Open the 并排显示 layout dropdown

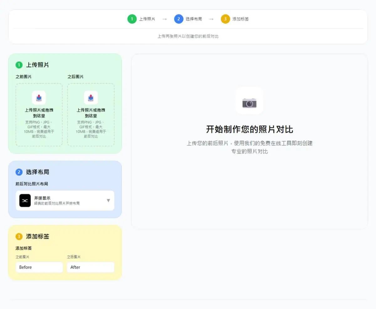(65, 200)
